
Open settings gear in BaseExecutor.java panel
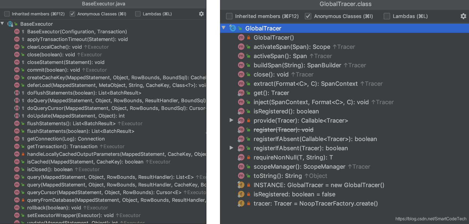[201, 14]
